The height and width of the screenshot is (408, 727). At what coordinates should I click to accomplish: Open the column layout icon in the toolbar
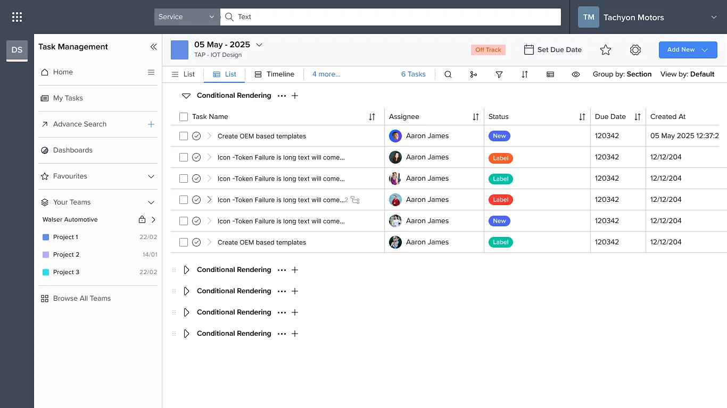tap(550, 74)
